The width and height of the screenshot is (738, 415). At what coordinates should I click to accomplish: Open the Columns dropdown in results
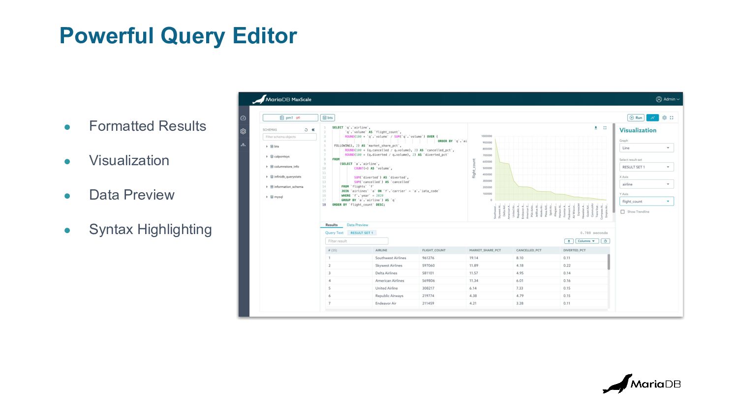point(587,241)
